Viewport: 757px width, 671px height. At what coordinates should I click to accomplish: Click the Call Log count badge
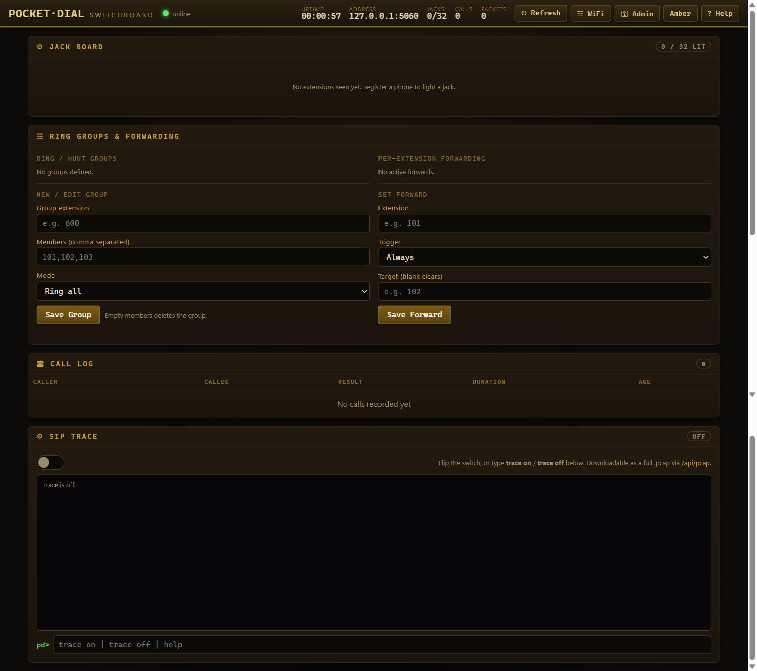[703, 364]
